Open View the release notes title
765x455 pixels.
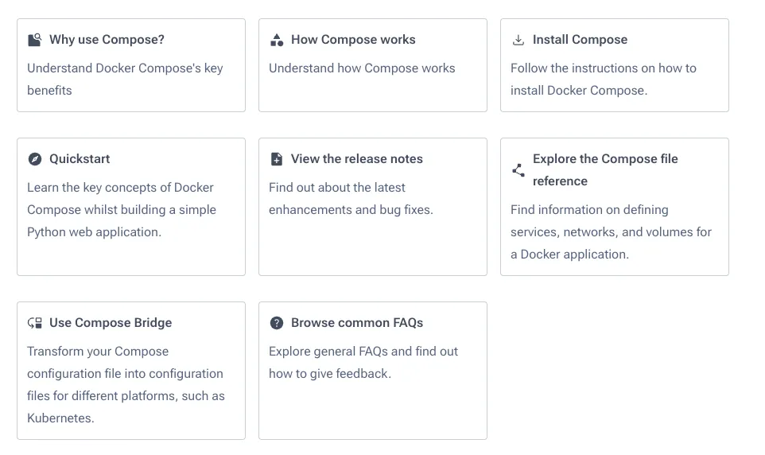(x=357, y=159)
